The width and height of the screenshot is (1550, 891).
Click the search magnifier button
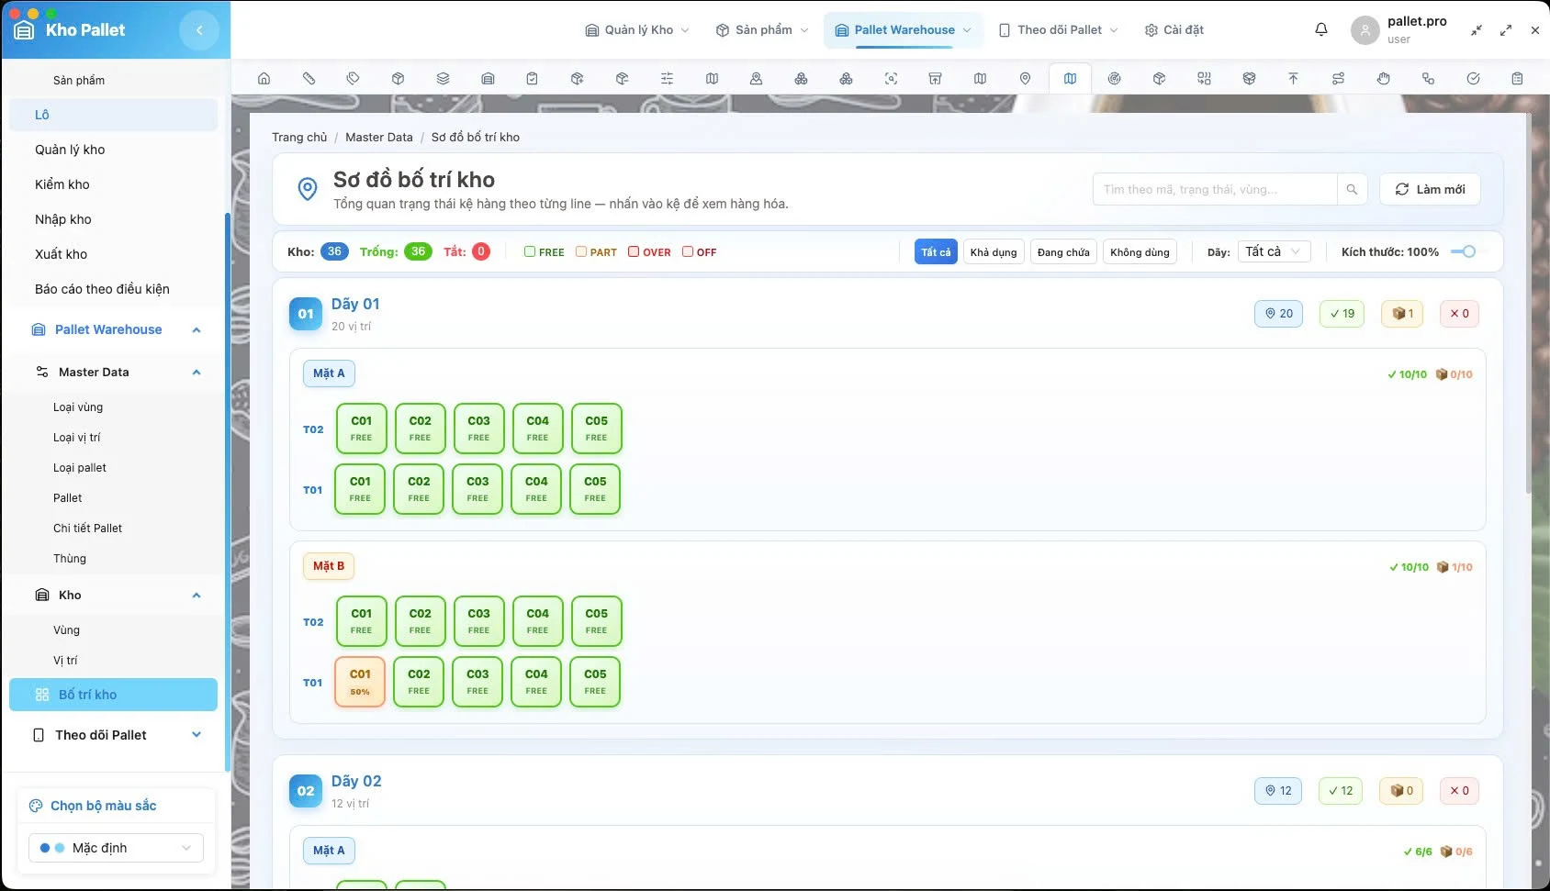1352,189
